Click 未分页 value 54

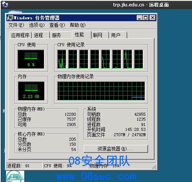tap(73, 149)
